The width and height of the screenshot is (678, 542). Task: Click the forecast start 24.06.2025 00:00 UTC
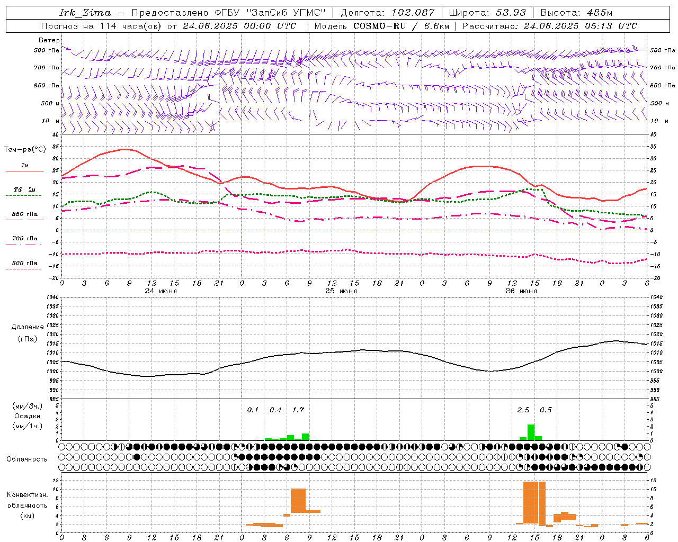239,26
